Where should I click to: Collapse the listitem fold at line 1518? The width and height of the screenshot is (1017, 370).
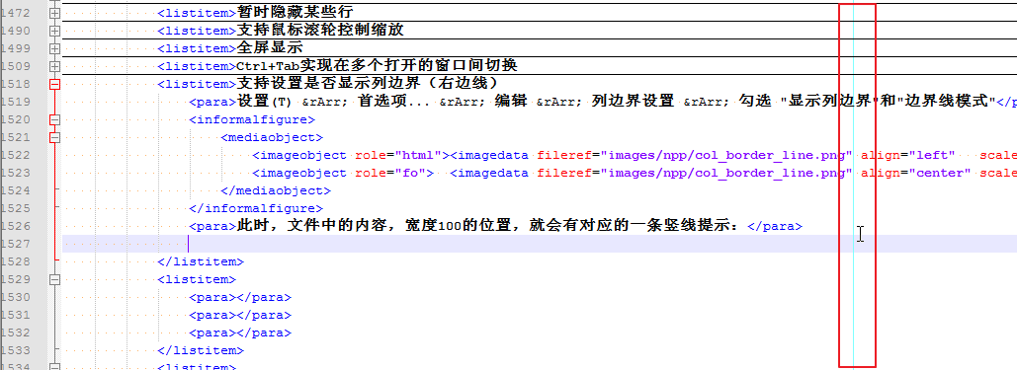pos(55,84)
